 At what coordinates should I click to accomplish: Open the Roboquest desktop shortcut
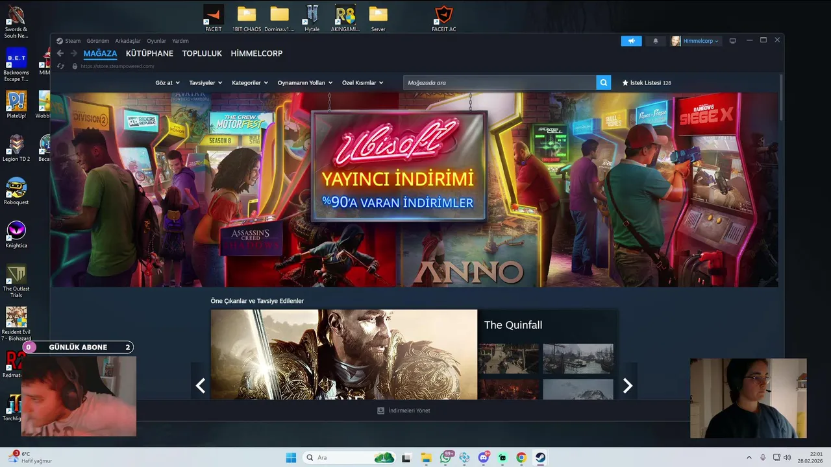tap(16, 191)
